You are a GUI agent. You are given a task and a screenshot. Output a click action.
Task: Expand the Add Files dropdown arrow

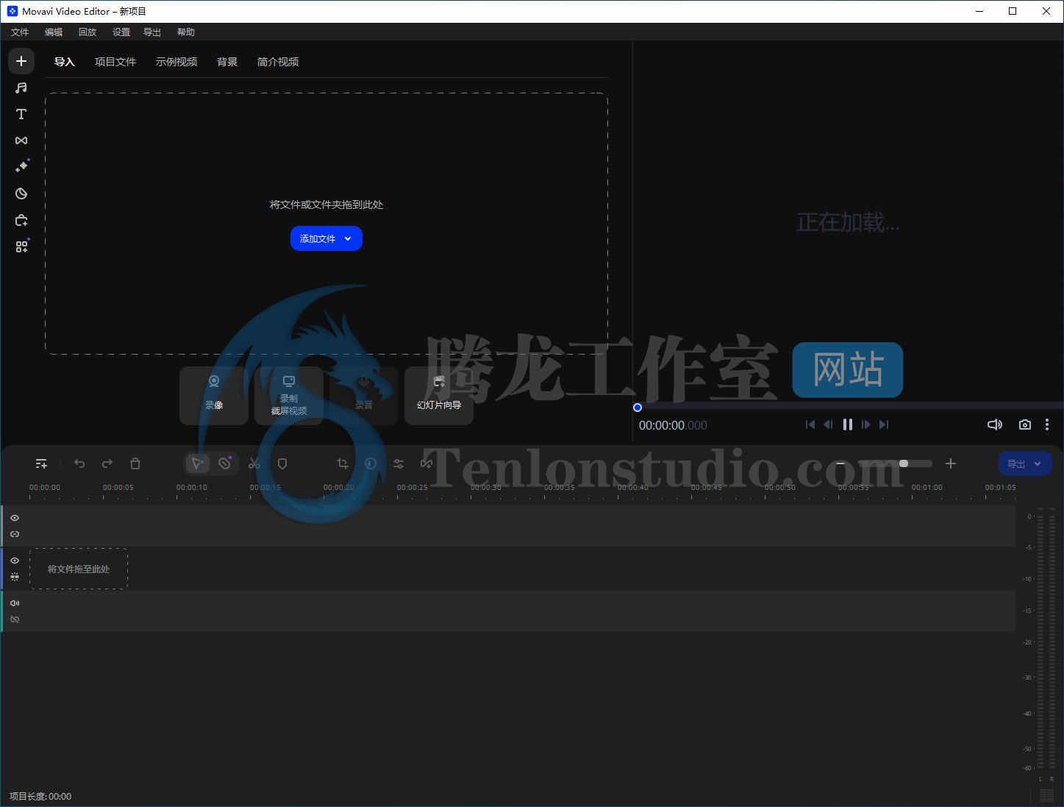(x=348, y=238)
